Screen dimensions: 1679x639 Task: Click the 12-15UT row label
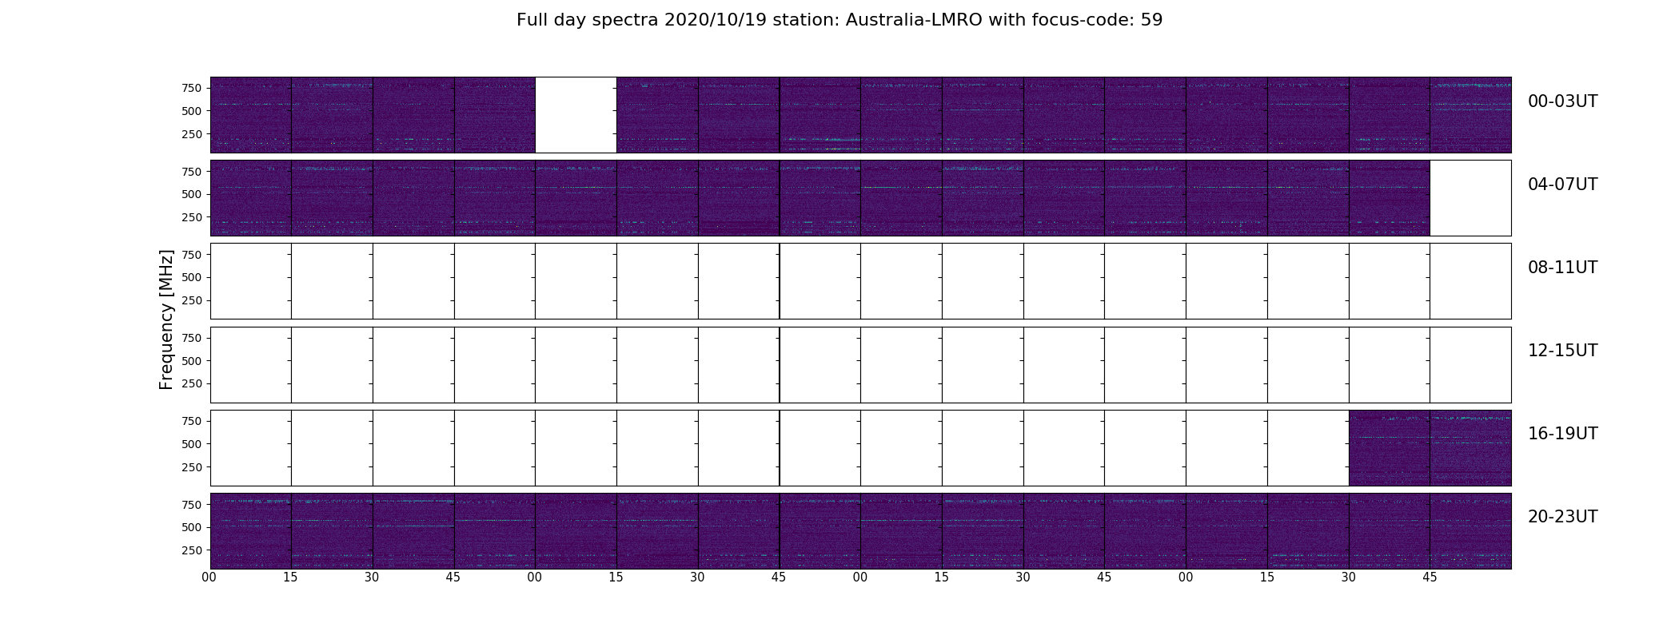tap(1562, 351)
